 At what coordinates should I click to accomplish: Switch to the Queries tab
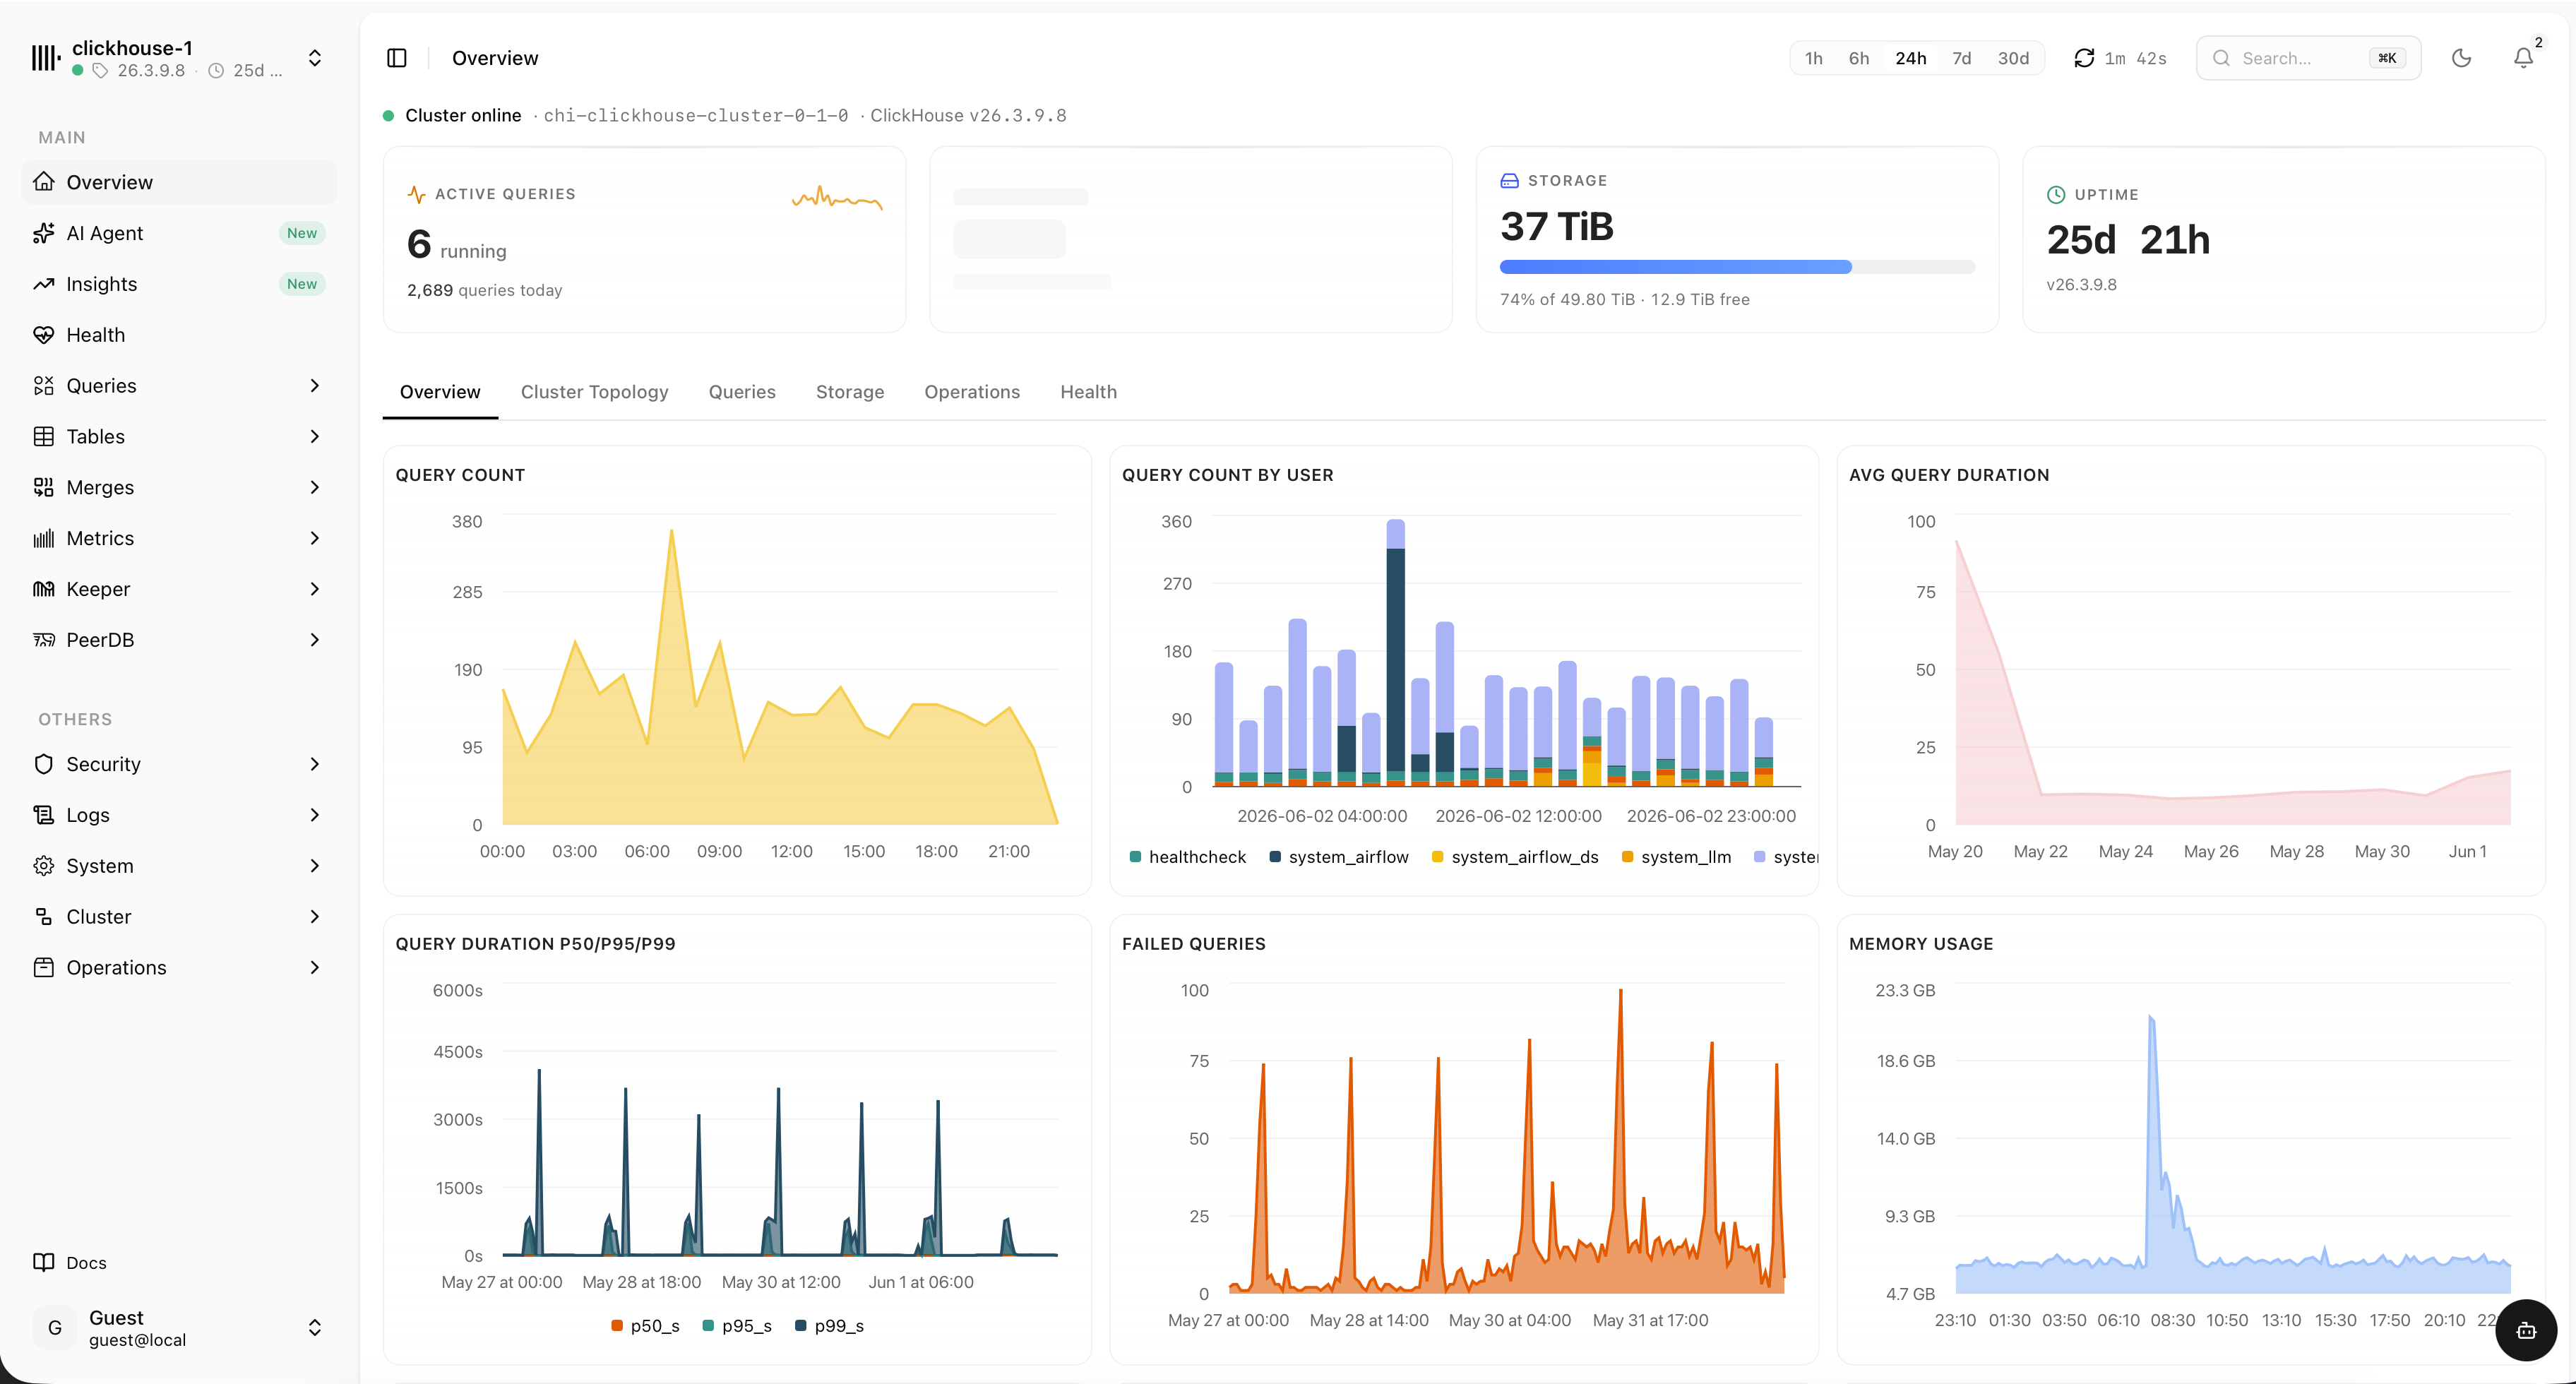coord(742,392)
